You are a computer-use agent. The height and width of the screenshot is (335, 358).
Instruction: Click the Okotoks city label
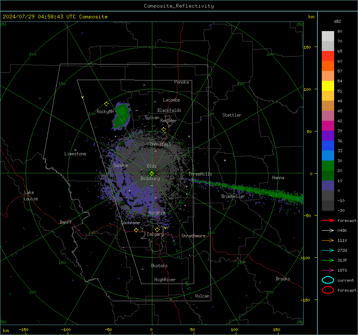159,266
